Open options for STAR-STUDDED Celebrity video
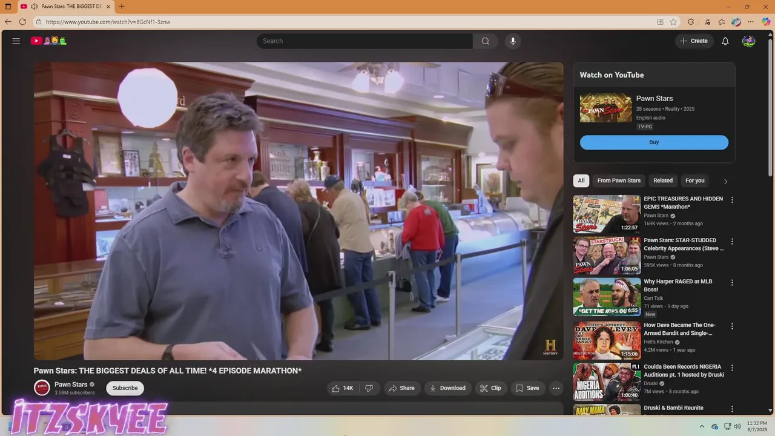 pos(732,242)
